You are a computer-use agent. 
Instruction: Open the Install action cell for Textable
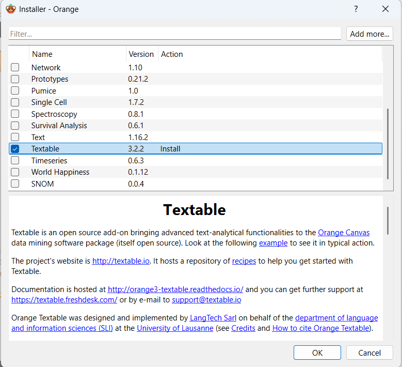[170, 149]
